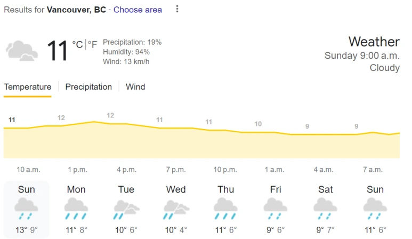The width and height of the screenshot is (412, 239).
Task: Select Wednesday's partly cloudy rain icon
Action: (x=176, y=209)
